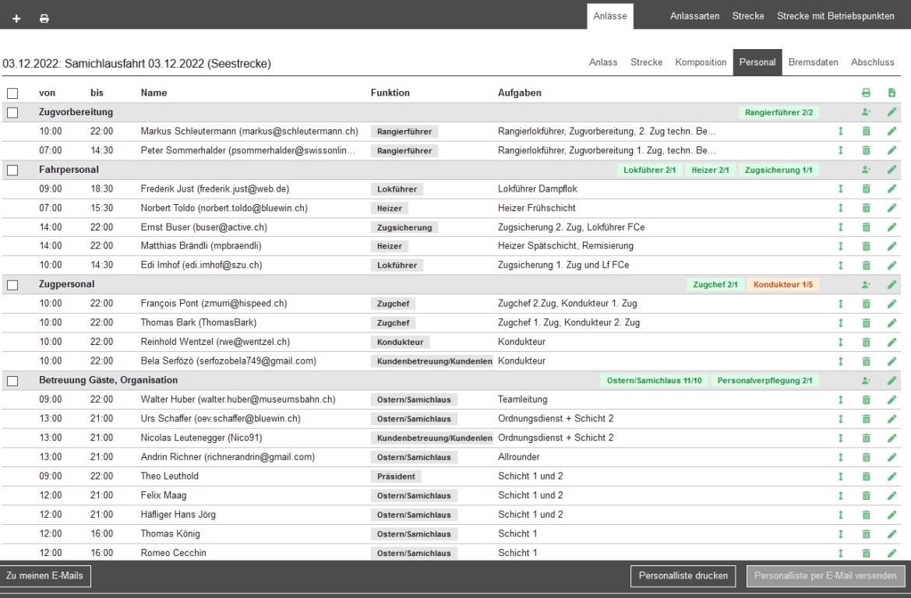Screen dimensions: 911x598
Task: Click the printer icon in top toolbar
Action: (x=44, y=17)
